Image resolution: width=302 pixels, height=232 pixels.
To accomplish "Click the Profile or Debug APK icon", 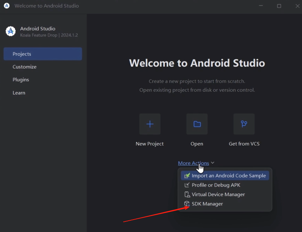I will (187, 185).
